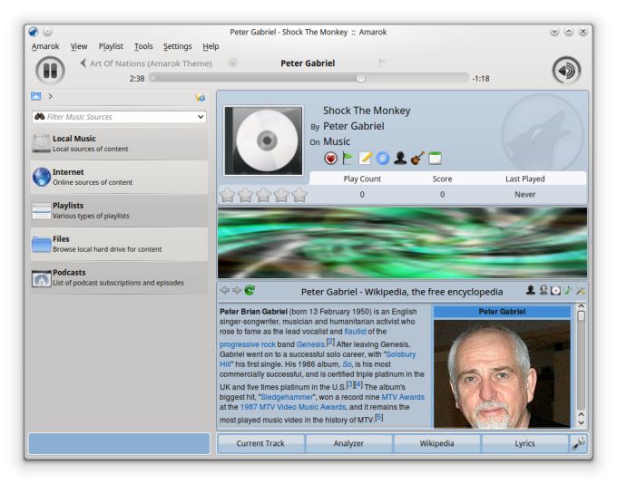Rate the track one star
Screen dimensions: 617x484
[228, 195]
